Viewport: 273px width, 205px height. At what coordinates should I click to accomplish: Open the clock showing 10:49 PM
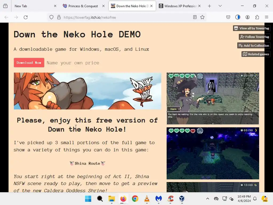click(244, 199)
